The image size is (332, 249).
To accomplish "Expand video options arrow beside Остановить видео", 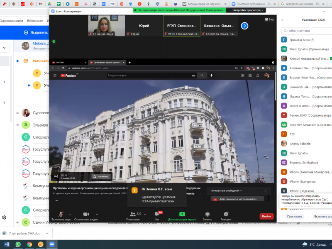I will 97,214.
